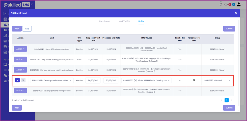This screenshot has height=121, width=247.
Task: Click the 'Core' unit type cell
Action: pos(79,60)
